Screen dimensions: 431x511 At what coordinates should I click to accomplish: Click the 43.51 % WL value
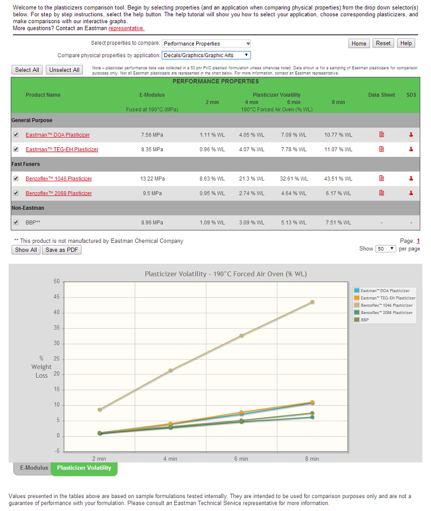pyautogui.click(x=338, y=179)
